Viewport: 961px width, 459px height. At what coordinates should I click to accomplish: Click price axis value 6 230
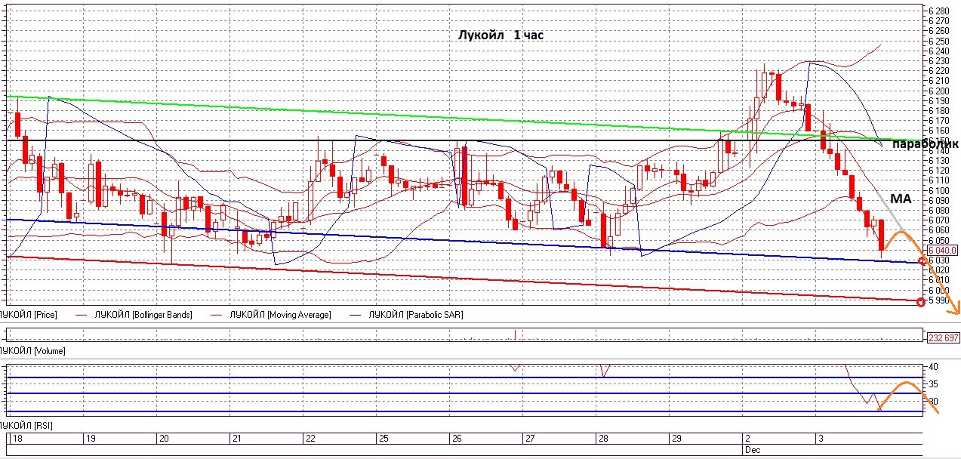[939, 60]
